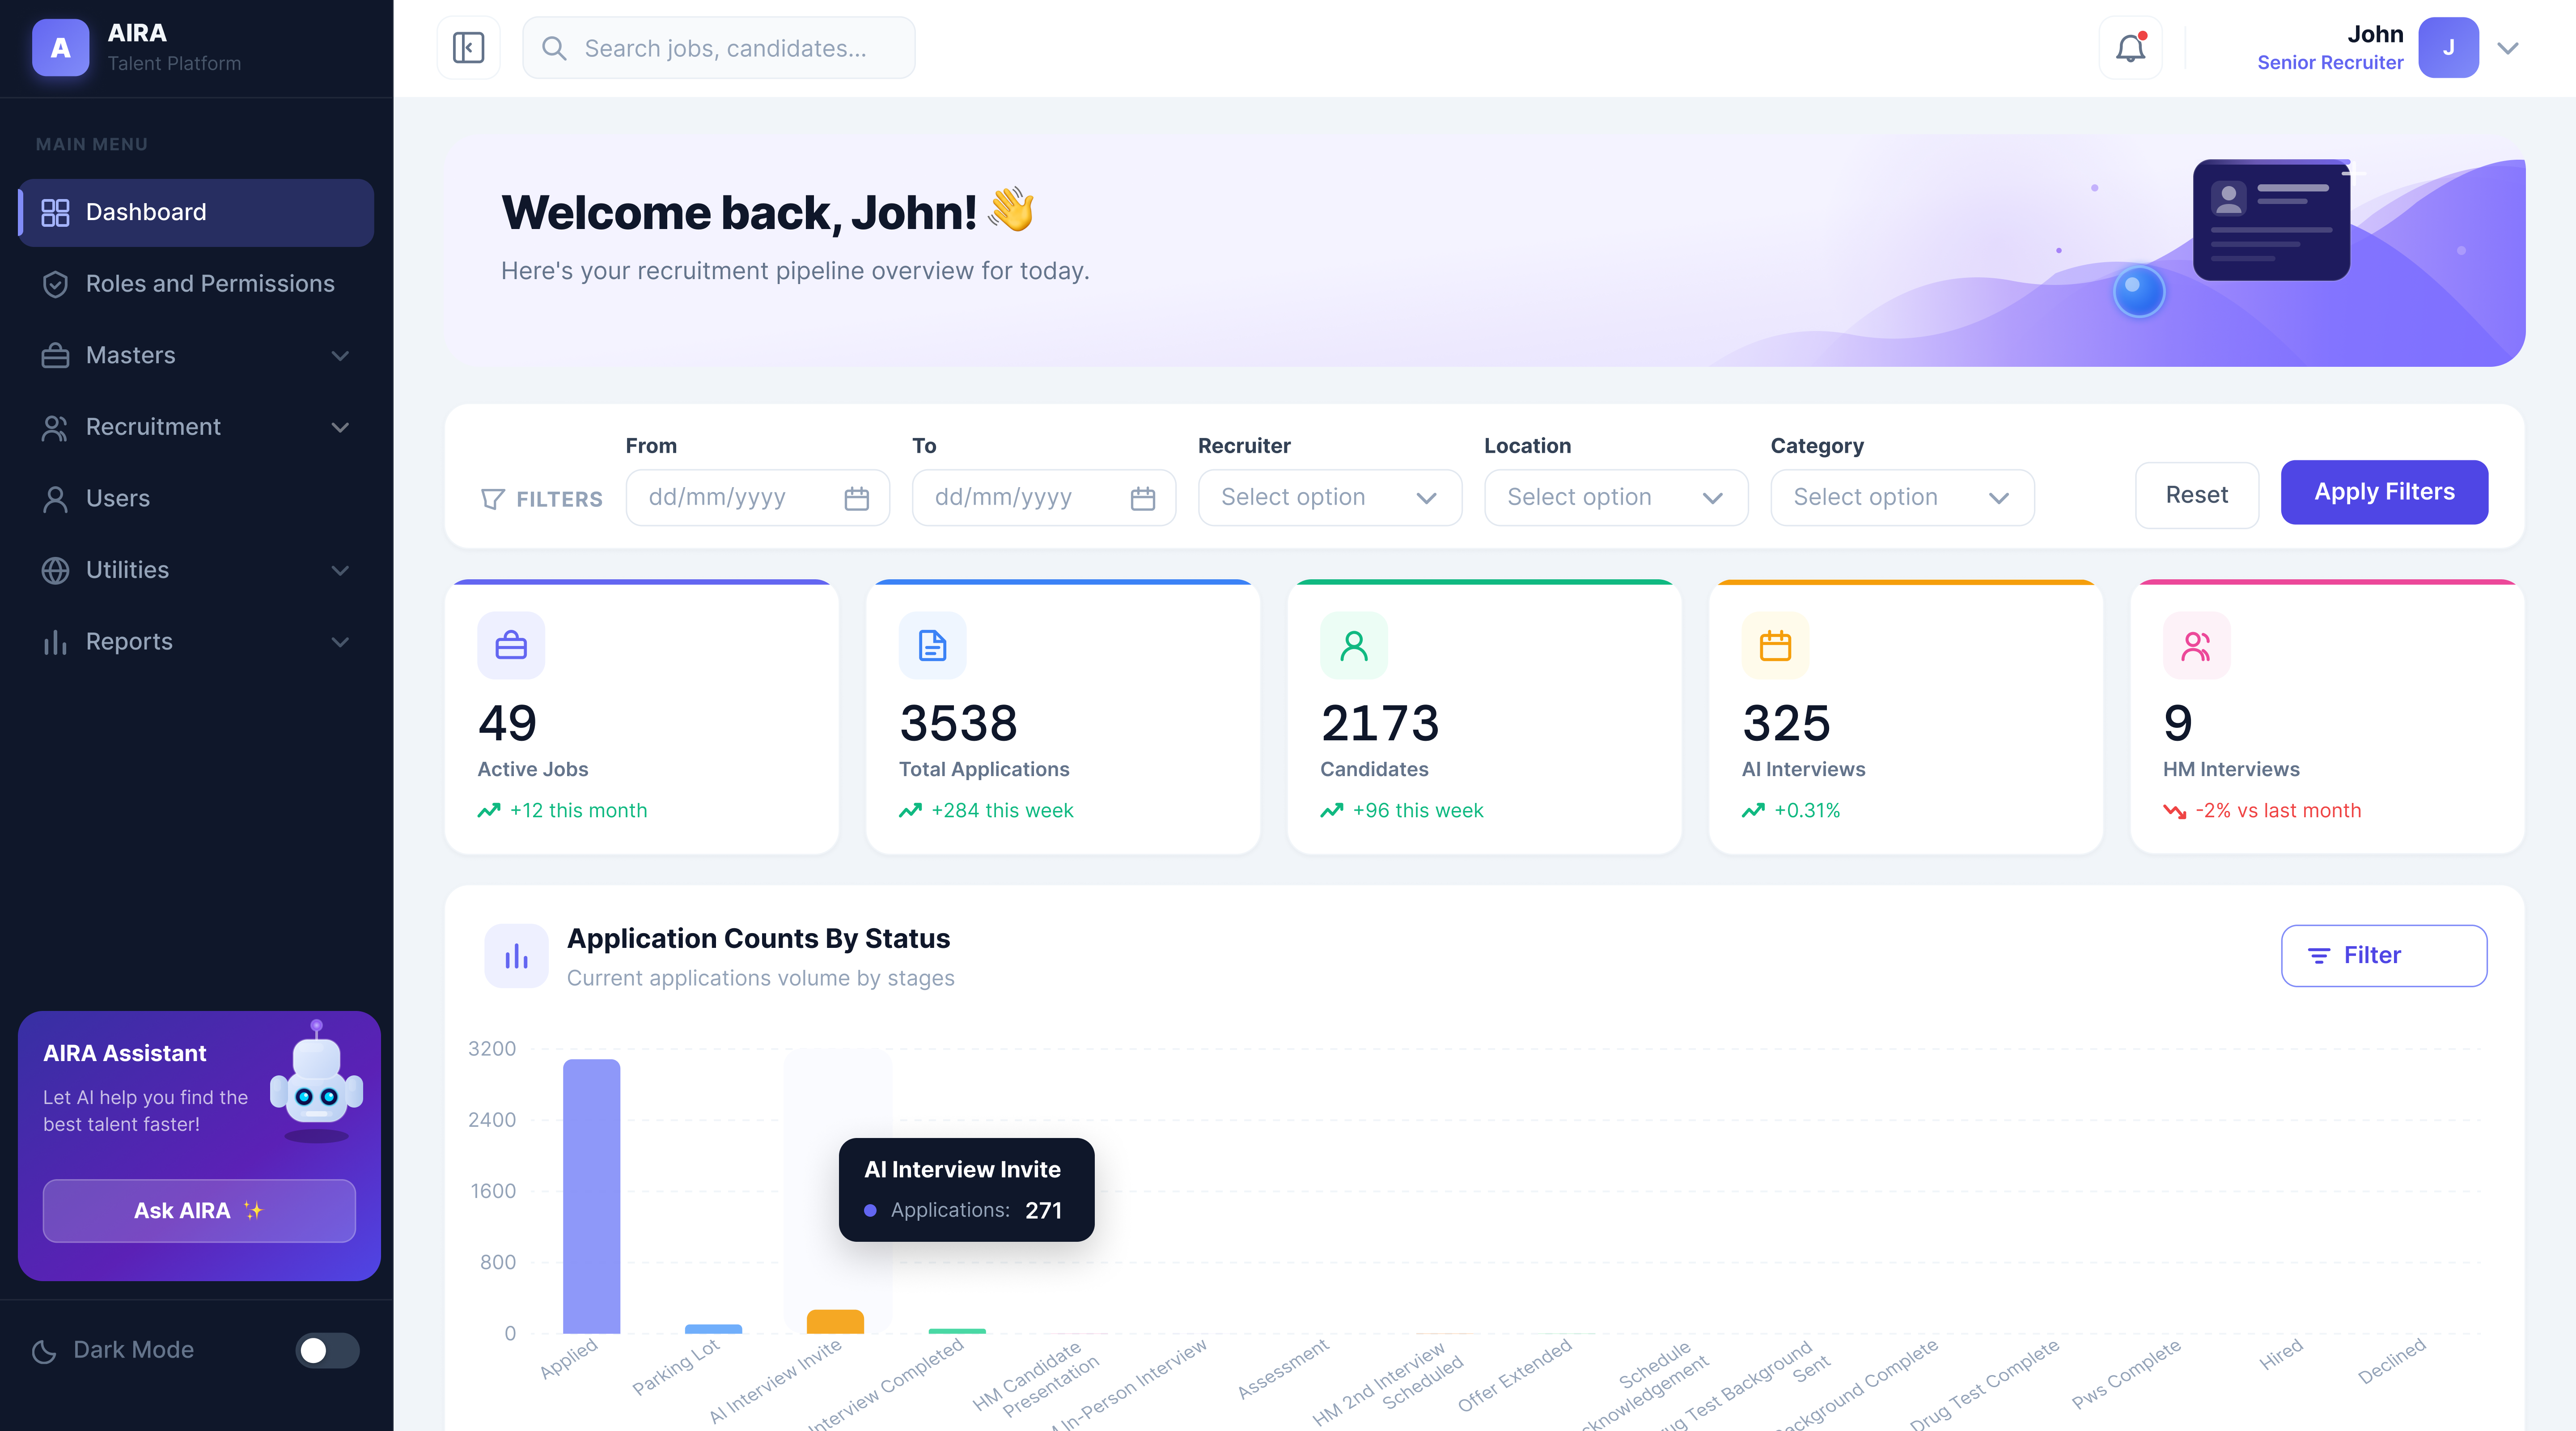
Task: Click the "+284 this week" text
Action: pyautogui.click(x=1002, y=811)
